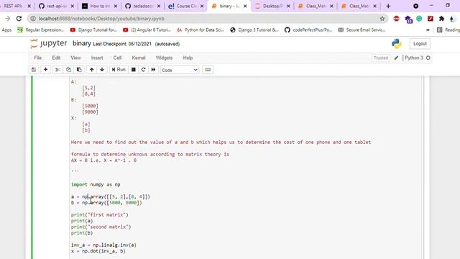Open the Widgets menu

(164, 58)
